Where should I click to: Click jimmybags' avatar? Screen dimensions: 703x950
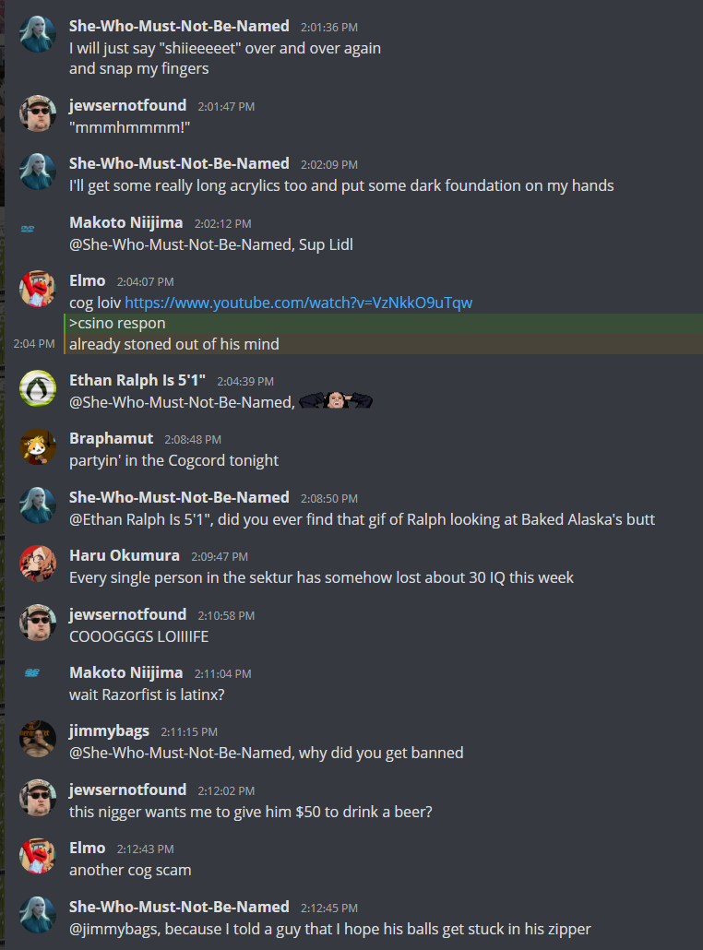pyautogui.click(x=38, y=739)
